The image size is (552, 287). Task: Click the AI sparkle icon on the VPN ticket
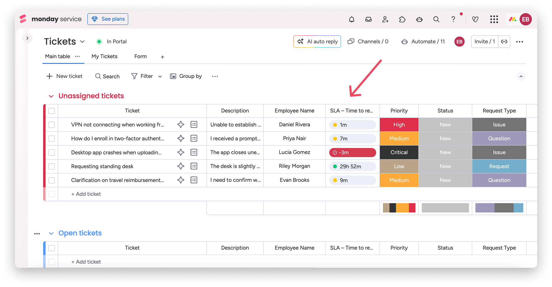point(180,125)
